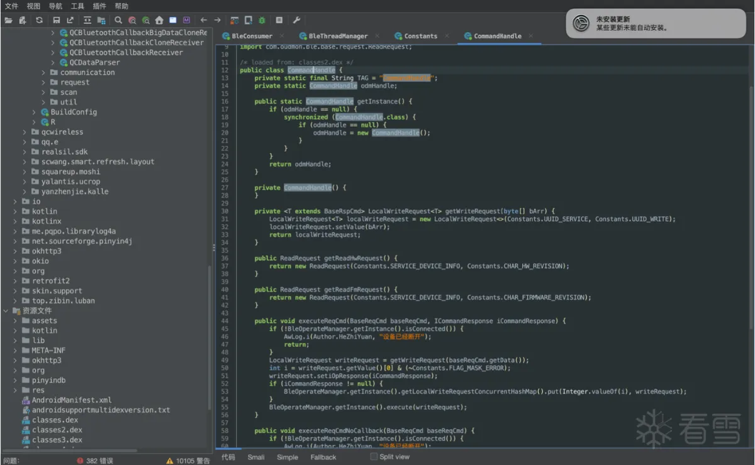This screenshot has height=465, width=755.
Task: Select the Fallback view mode
Action: click(323, 457)
